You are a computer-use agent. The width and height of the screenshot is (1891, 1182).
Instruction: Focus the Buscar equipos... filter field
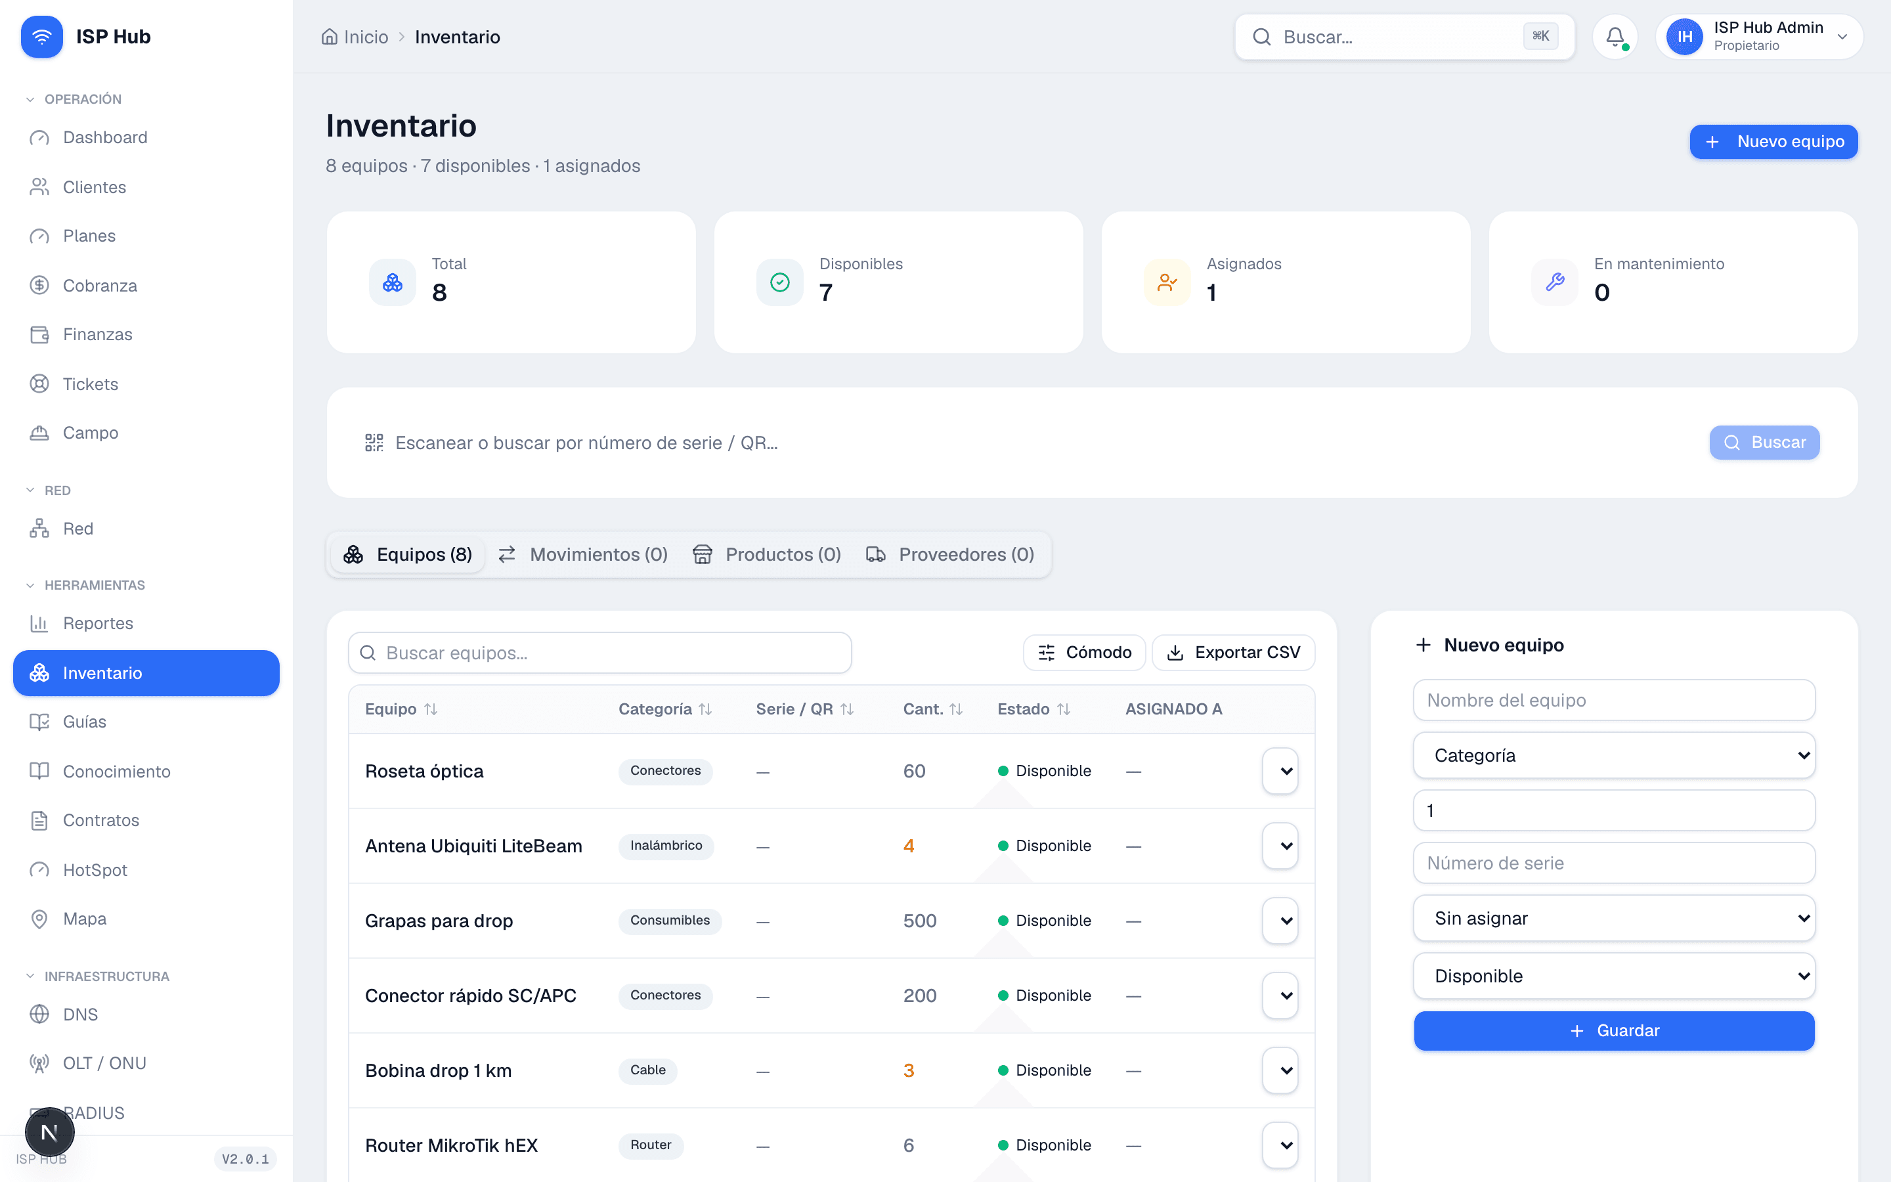(x=599, y=653)
